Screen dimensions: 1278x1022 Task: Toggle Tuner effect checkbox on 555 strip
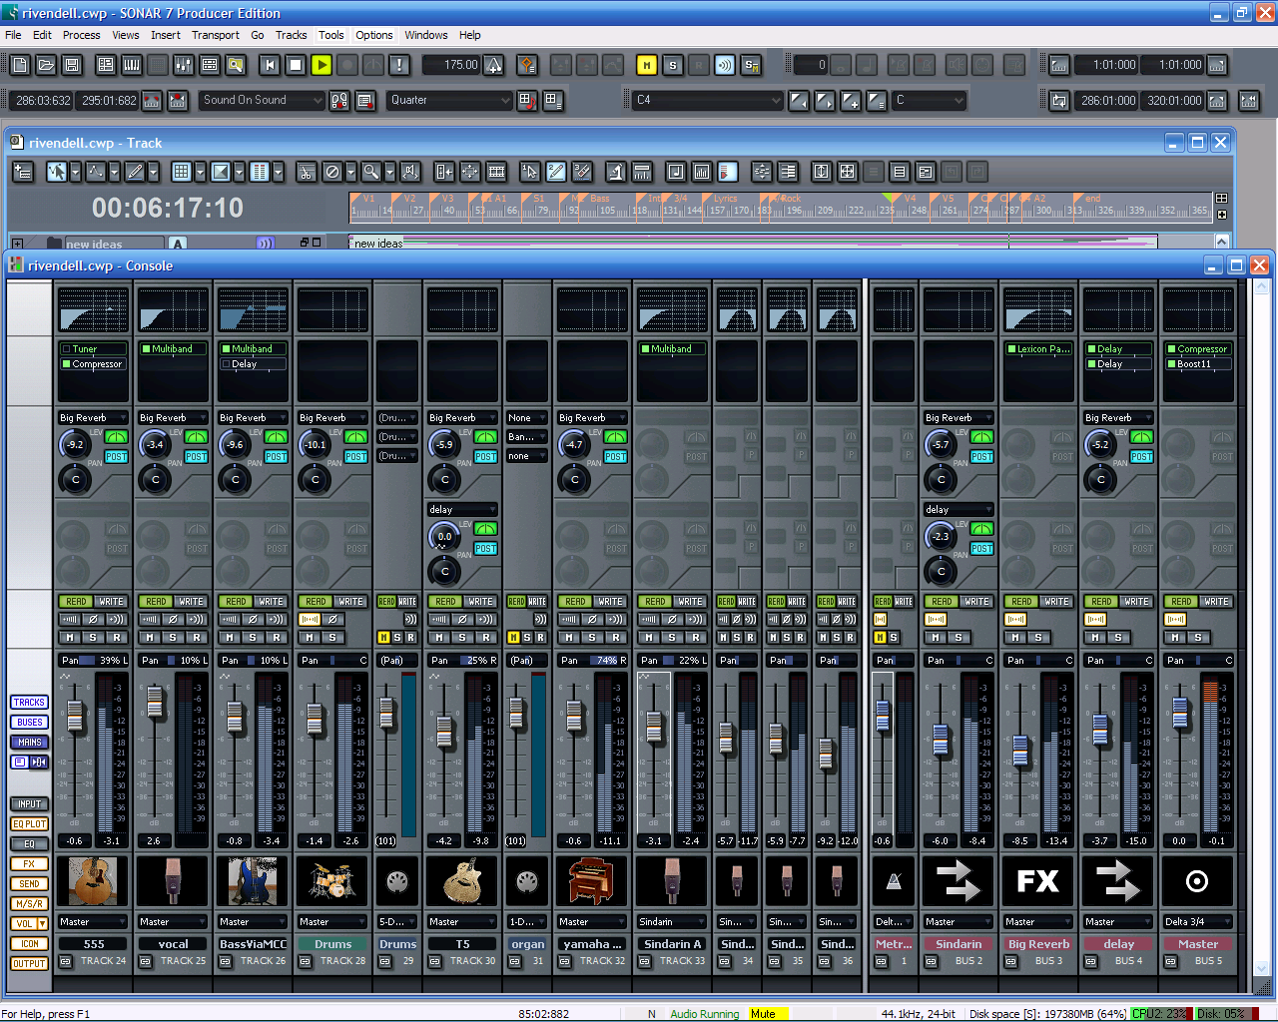click(x=67, y=349)
